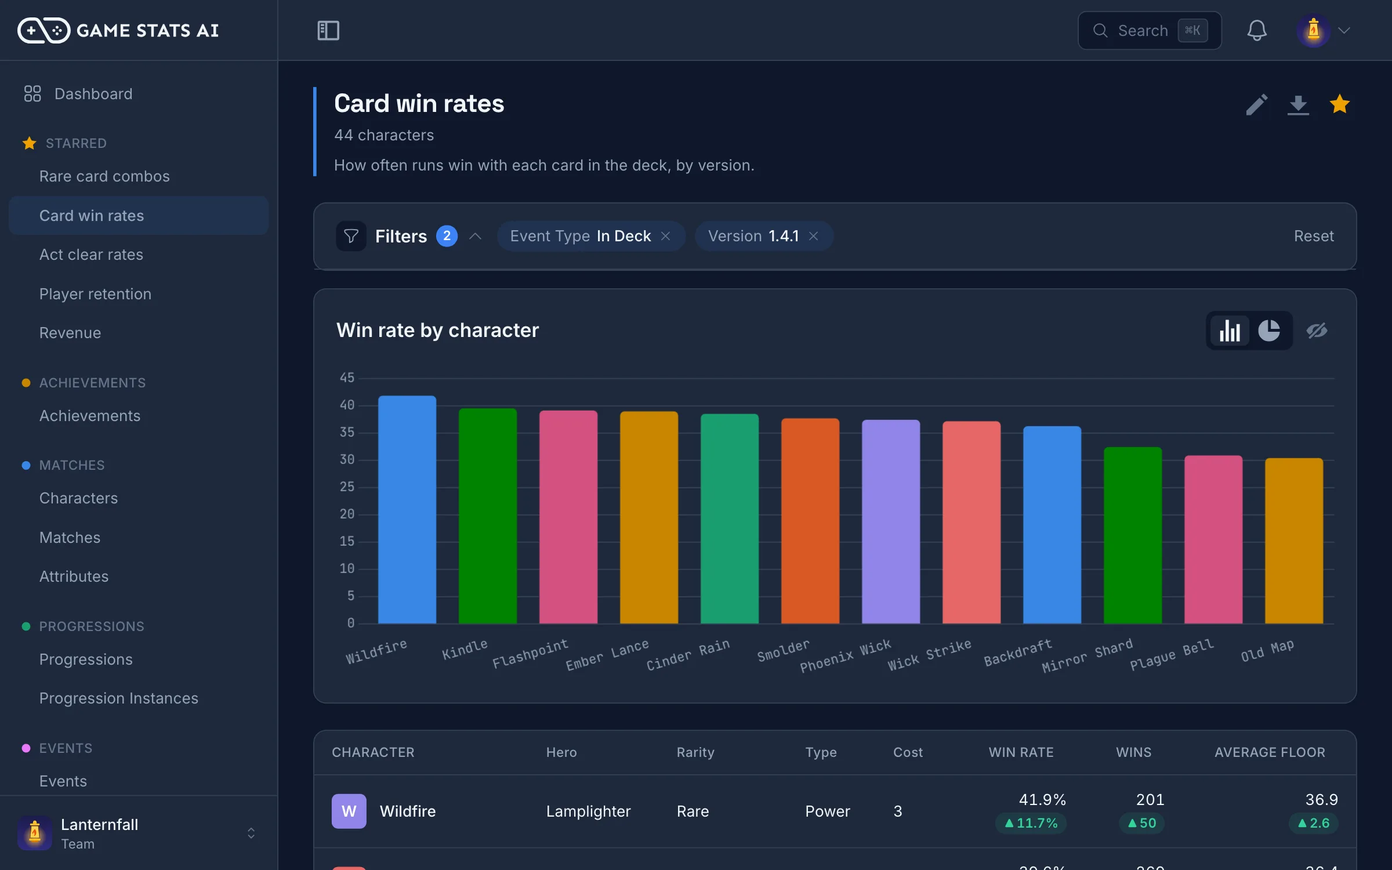Click the Wildfire bar in chart
Viewport: 1392px width, 870px height.
point(407,510)
